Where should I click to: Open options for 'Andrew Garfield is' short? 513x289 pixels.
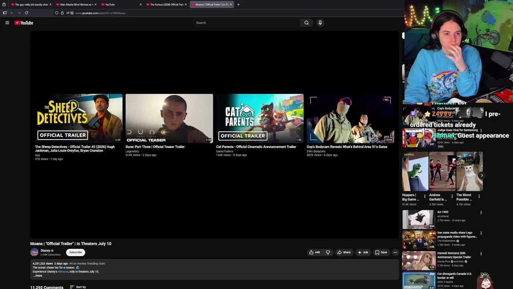452,196
